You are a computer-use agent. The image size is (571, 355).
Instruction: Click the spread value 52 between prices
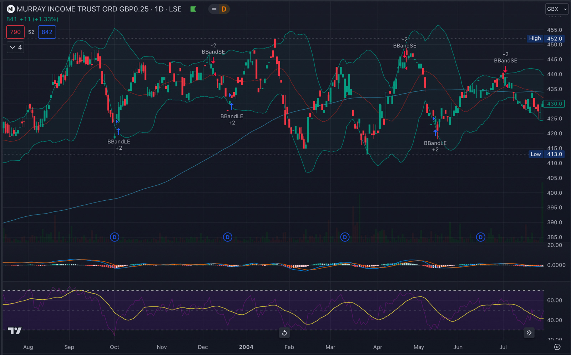[31, 32]
